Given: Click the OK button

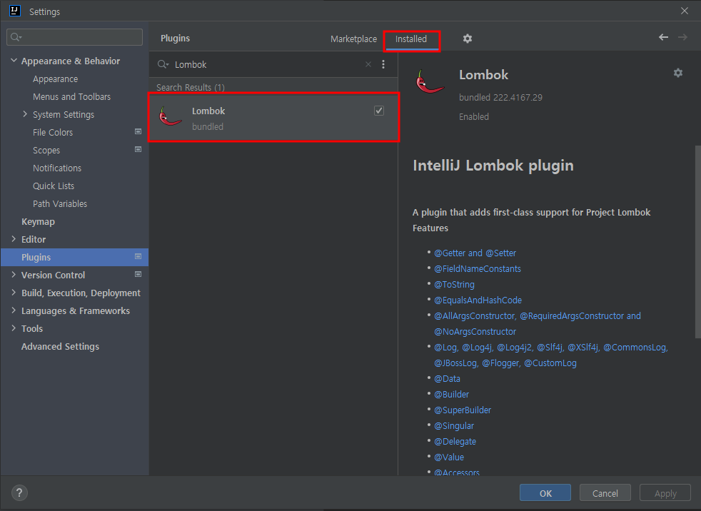Looking at the screenshot, I should tap(545, 493).
